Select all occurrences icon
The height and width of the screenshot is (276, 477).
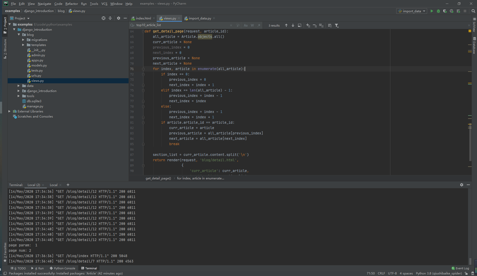(x=321, y=25)
